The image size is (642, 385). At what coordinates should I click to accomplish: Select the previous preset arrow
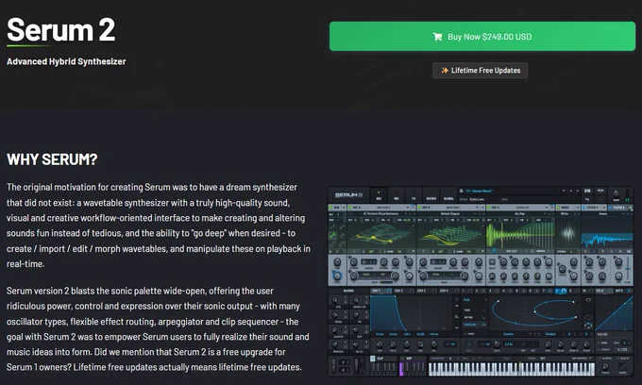coord(571,191)
